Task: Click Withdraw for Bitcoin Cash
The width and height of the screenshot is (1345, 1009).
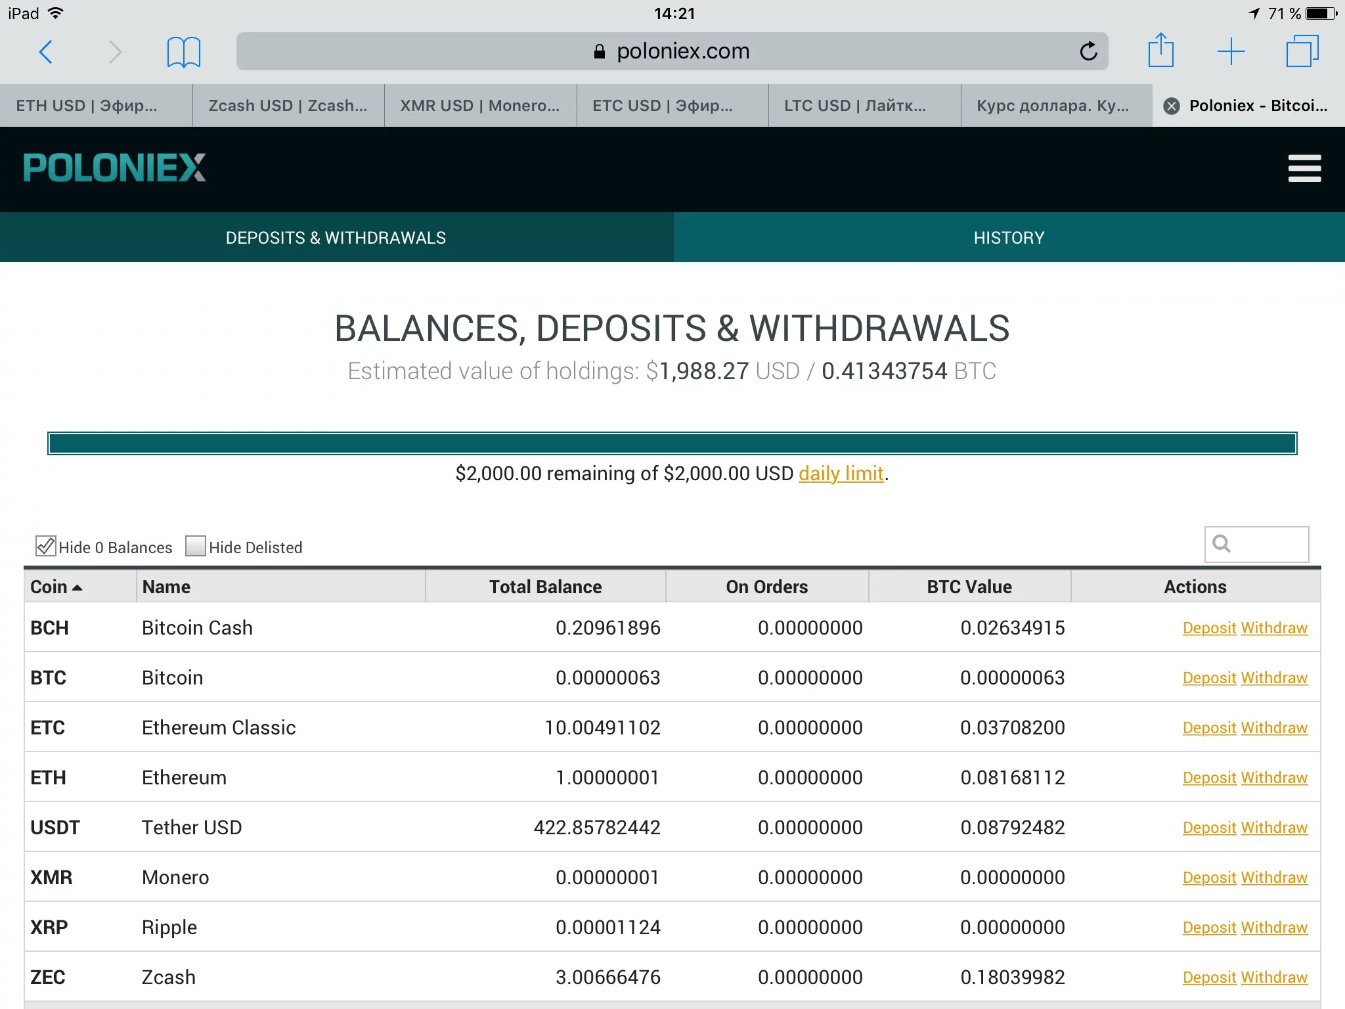Action: point(1274,628)
